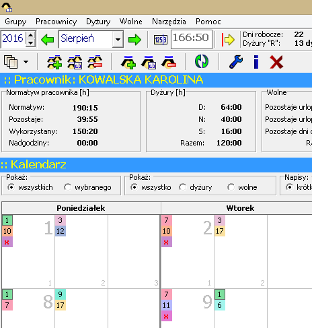Click yellow tag 17 on Tuesday day 2
This screenshot has height=328, width=312.
220,231
